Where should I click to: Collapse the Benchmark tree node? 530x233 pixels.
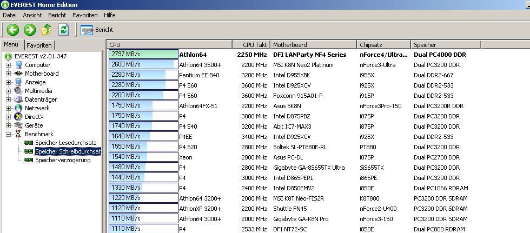[x=8, y=134]
